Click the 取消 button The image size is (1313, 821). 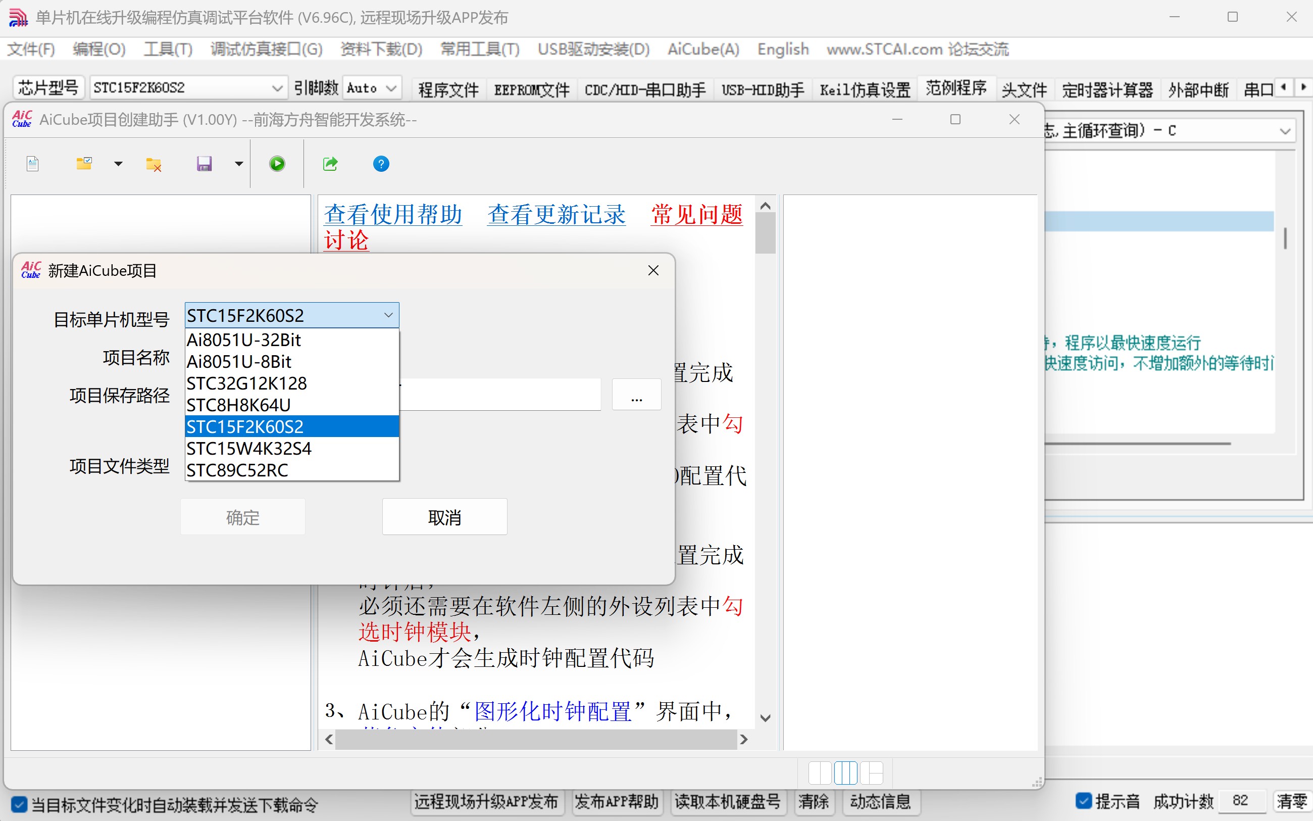444,517
